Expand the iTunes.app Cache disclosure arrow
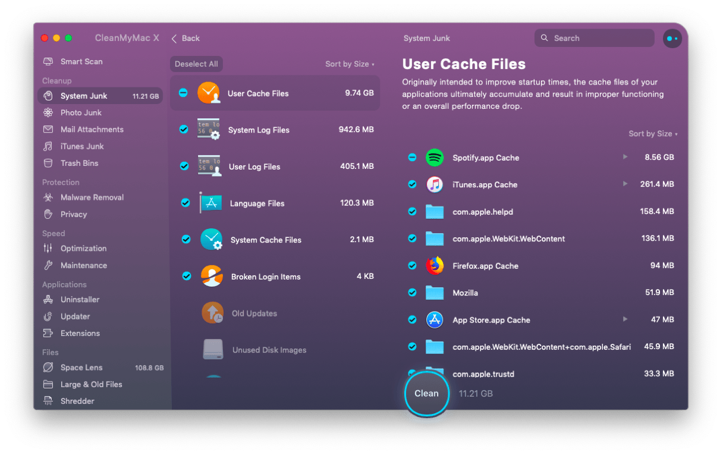 pos(625,184)
